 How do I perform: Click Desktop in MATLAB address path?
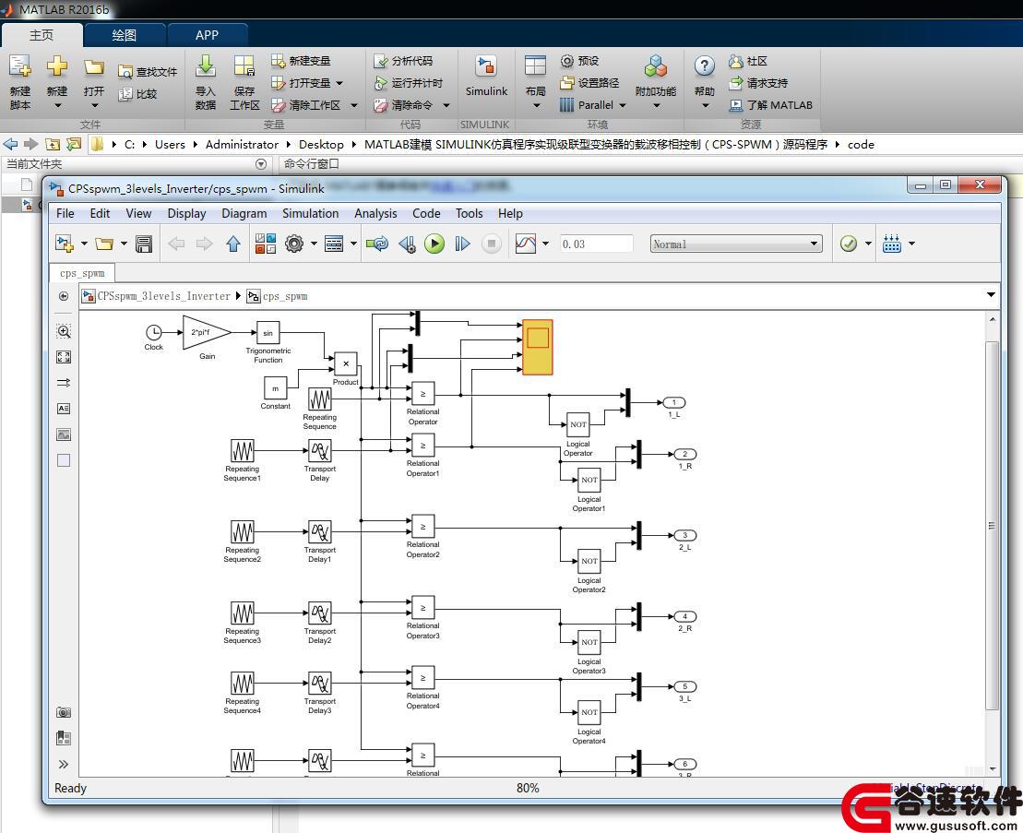[x=321, y=145]
